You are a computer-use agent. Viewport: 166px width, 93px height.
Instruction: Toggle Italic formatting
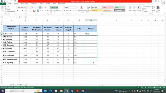tap(20, 11)
